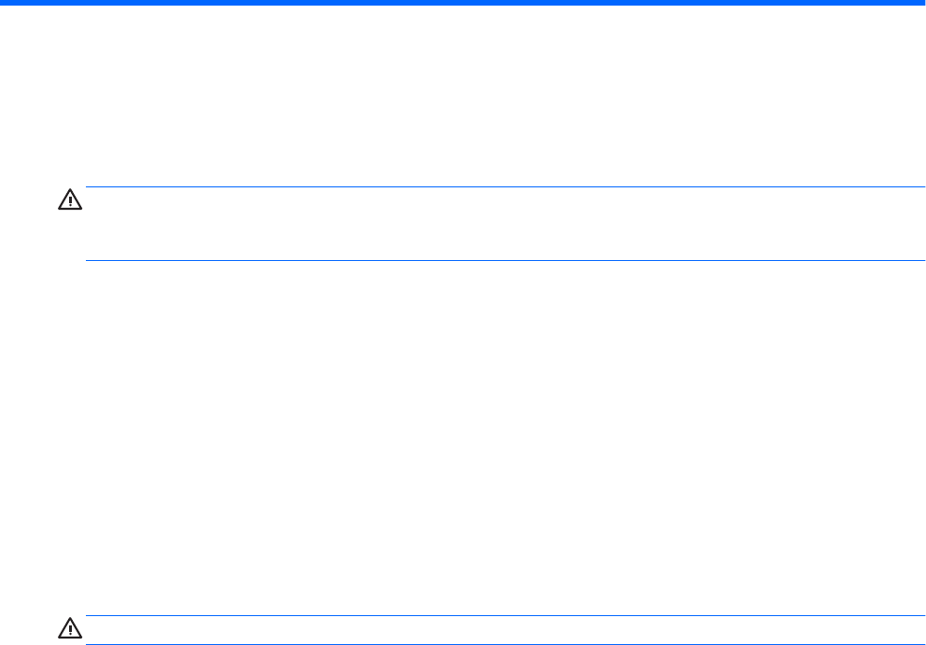Viewport: 926px width, 645px height.
Task: Click inside the empty lower caution box
Action: (x=498, y=630)
